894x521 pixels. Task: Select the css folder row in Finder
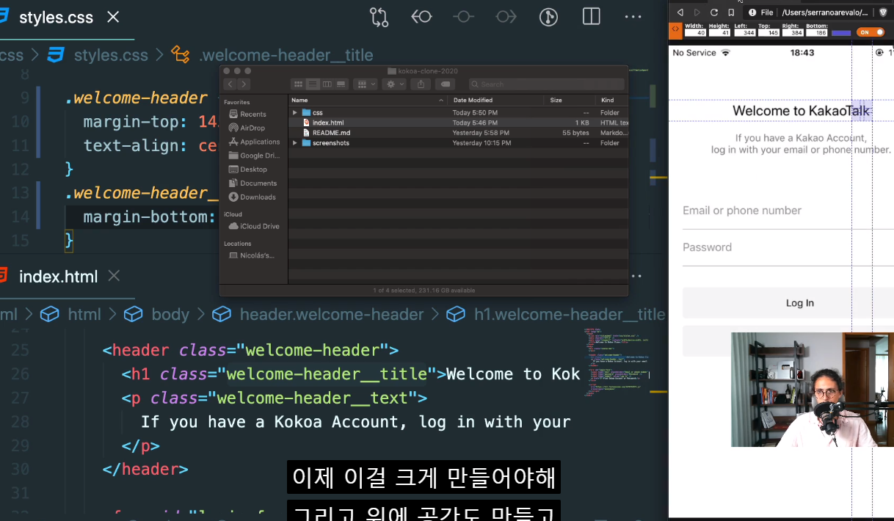pyautogui.click(x=459, y=112)
